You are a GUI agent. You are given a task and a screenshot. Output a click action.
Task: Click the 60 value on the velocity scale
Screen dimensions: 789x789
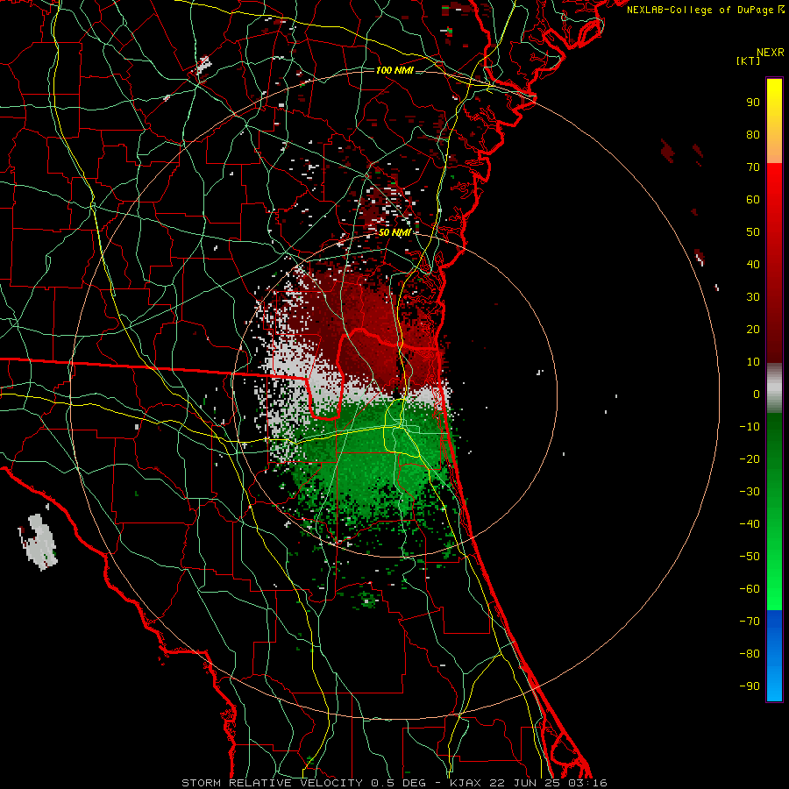(x=753, y=199)
